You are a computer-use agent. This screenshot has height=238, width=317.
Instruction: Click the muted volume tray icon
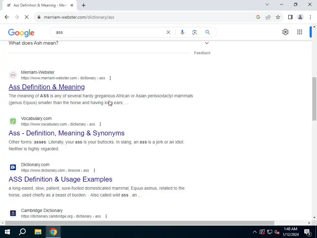[277, 232]
